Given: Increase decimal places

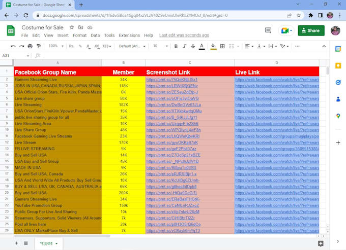Looking at the screenshot, I should 97,46.
